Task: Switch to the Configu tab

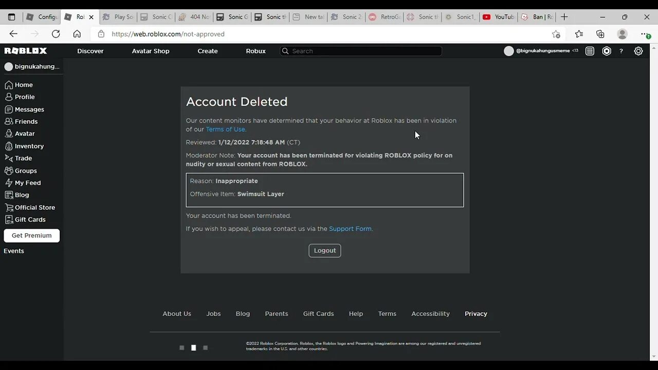Action: tap(42, 17)
